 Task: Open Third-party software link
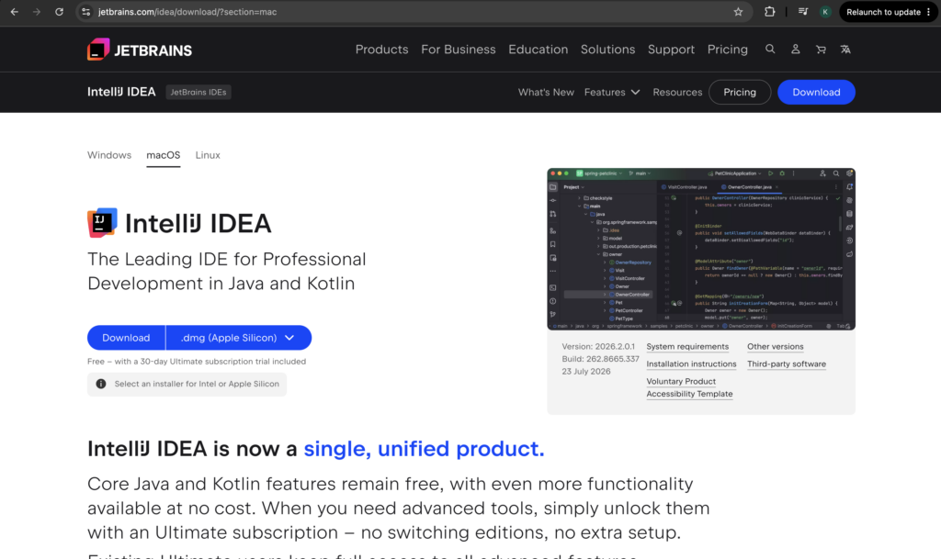click(x=787, y=363)
